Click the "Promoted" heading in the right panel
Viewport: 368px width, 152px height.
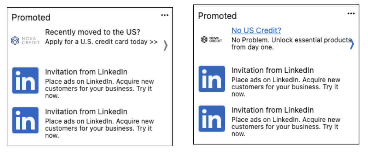pos(217,16)
